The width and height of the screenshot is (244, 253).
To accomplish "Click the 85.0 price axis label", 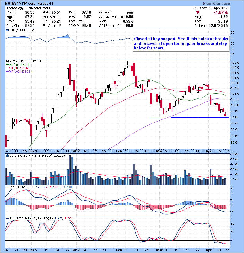I will point(234,142).
